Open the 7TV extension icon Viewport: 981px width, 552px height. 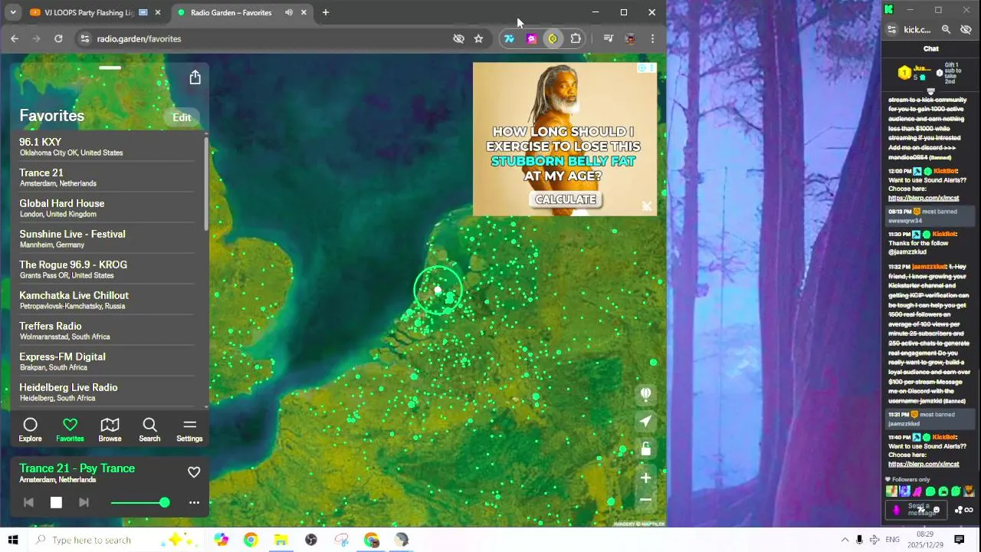(509, 38)
